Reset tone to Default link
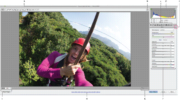This screenshot has height=100, width=180. (165, 40)
